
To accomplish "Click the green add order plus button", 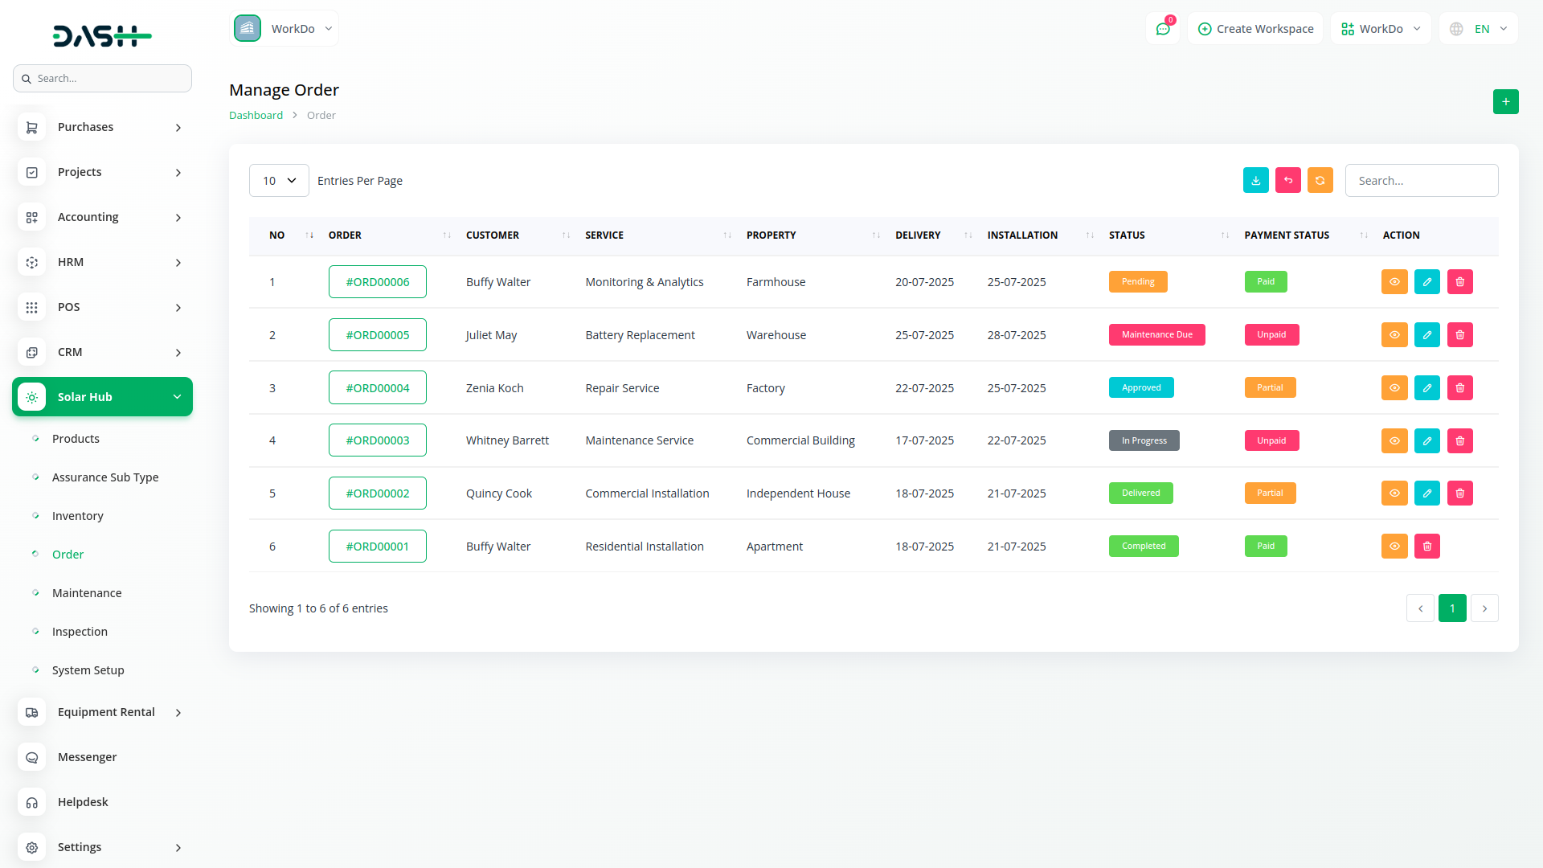I will [1505, 102].
